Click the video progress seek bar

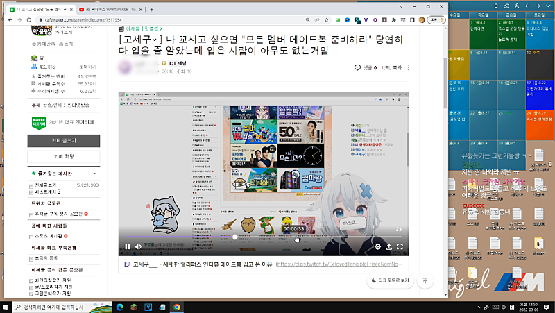pos(277,237)
